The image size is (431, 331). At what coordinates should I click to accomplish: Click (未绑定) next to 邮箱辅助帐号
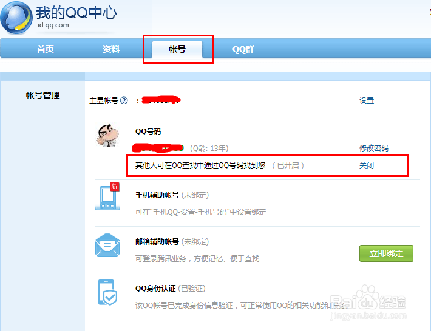[x=195, y=242]
